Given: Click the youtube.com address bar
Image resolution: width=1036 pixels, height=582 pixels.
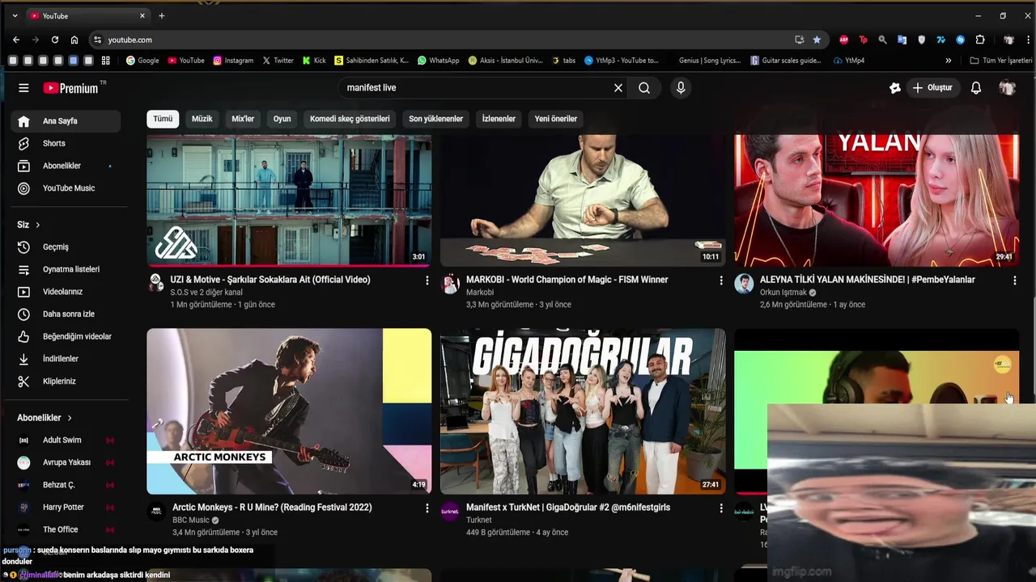Looking at the screenshot, I should (x=445, y=40).
